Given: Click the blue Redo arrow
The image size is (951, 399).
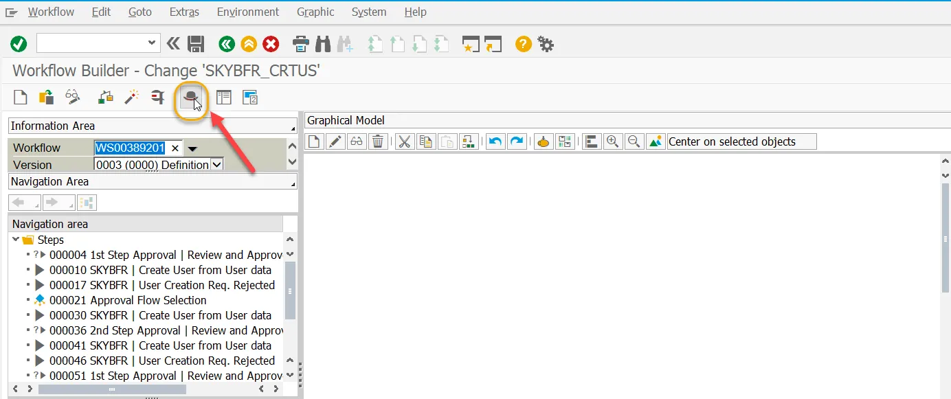Looking at the screenshot, I should tap(517, 141).
